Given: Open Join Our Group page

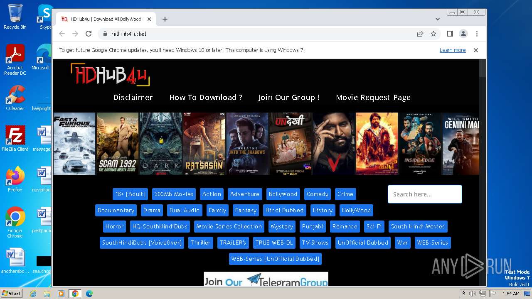Looking at the screenshot, I should click(x=289, y=98).
